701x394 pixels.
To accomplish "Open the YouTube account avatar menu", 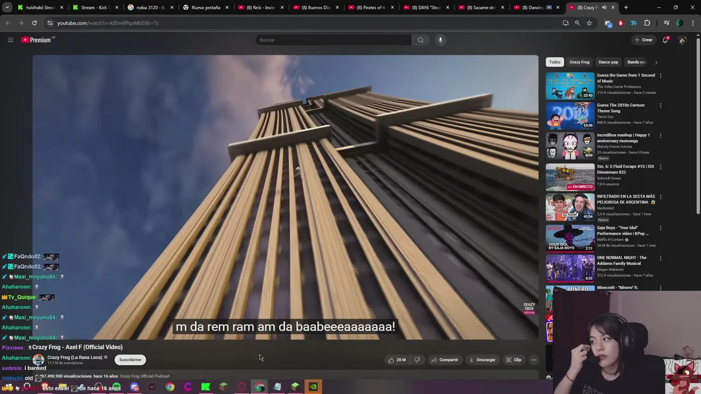I will pyautogui.click(x=682, y=40).
